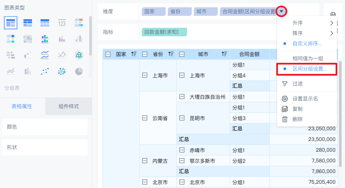345x188 pixels.
Task: Open the 表格属性 tab
Action: (22, 106)
